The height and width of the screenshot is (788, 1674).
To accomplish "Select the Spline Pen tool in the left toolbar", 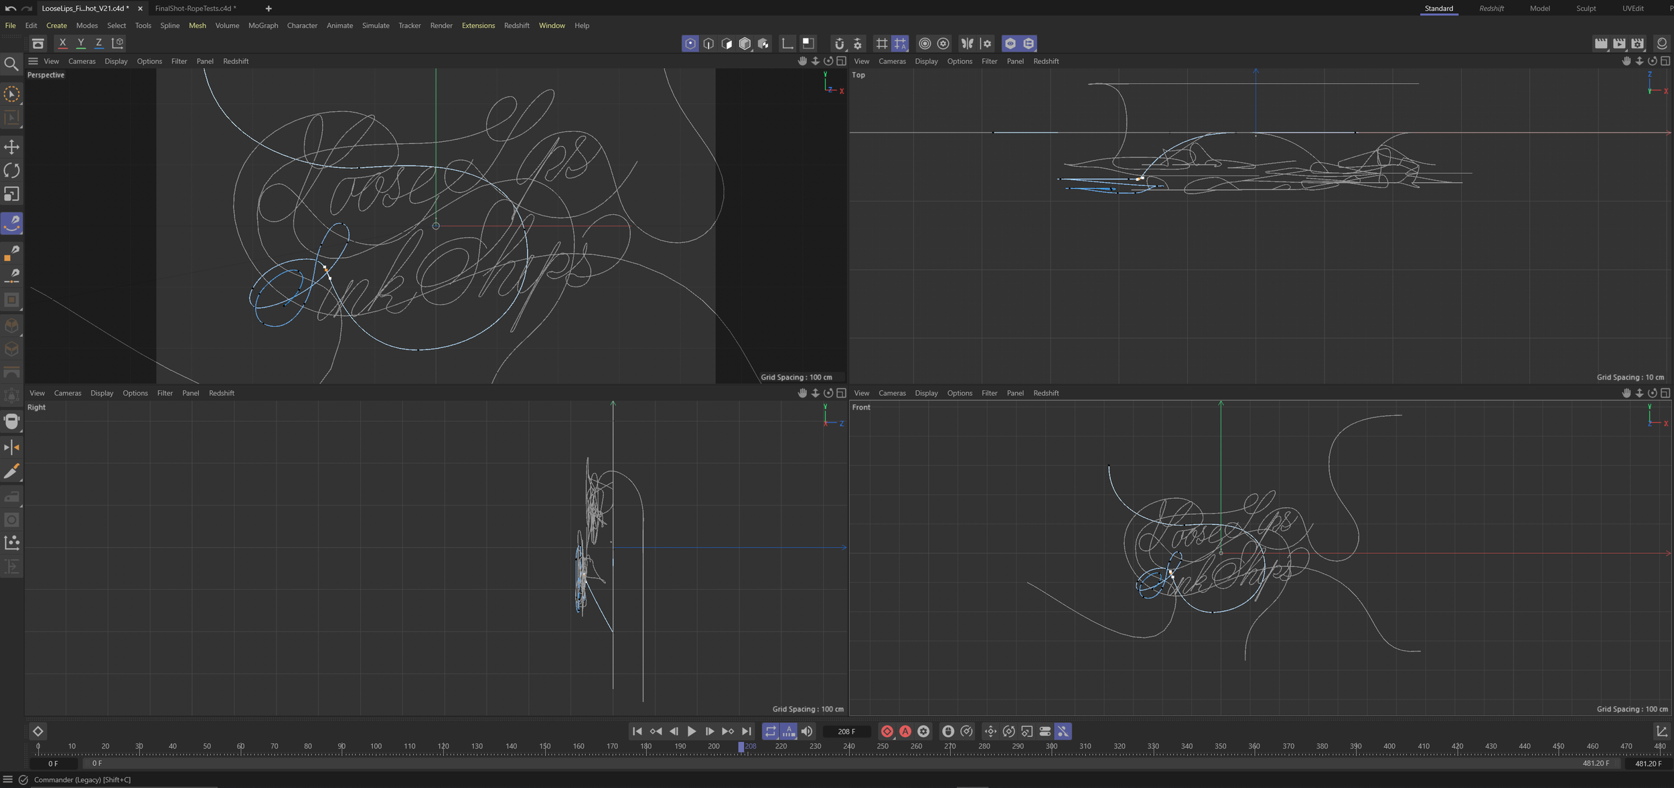I will point(11,224).
